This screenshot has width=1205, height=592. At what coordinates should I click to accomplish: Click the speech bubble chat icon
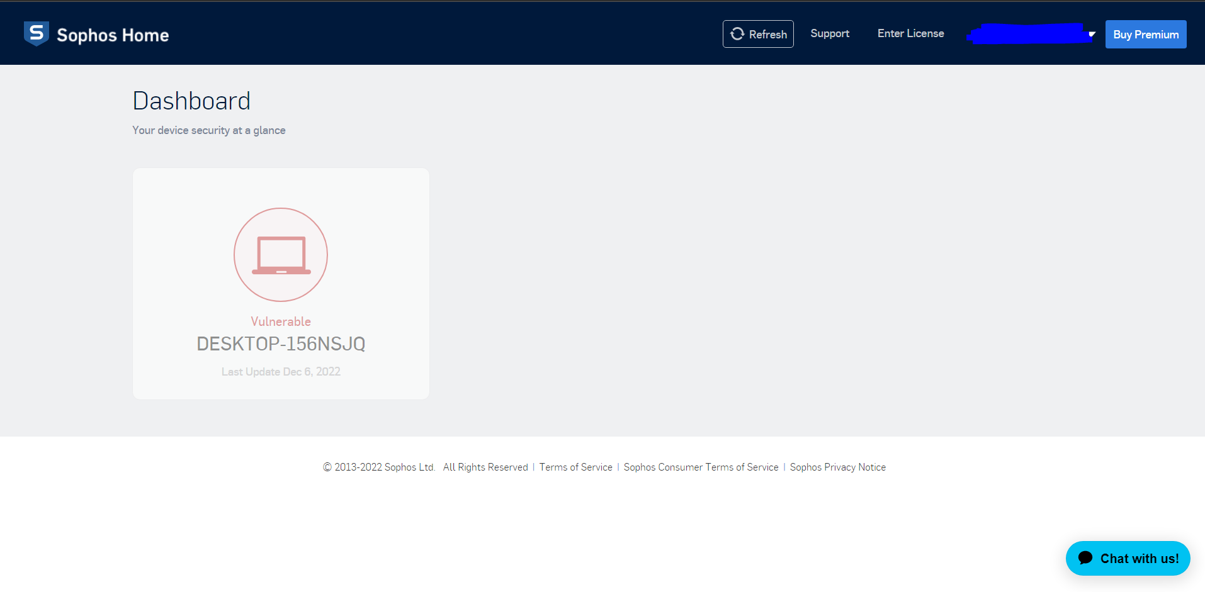pyautogui.click(x=1085, y=558)
